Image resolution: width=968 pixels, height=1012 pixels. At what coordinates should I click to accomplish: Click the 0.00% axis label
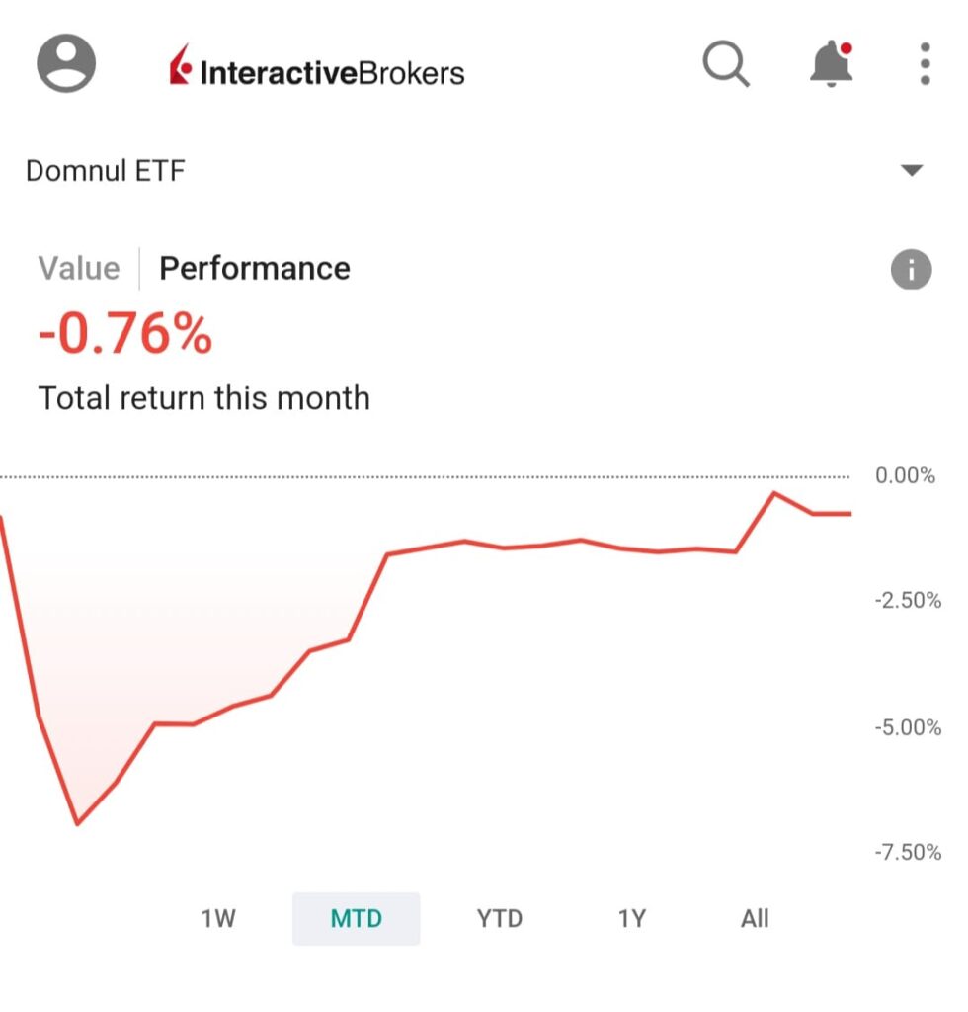(x=905, y=476)
